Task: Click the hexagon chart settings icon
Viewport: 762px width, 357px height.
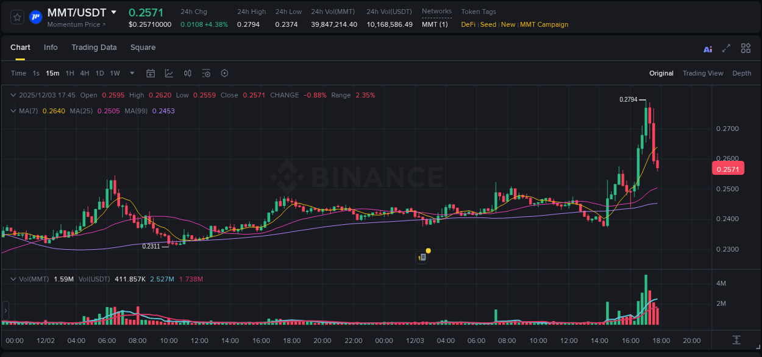Action: 224,73
